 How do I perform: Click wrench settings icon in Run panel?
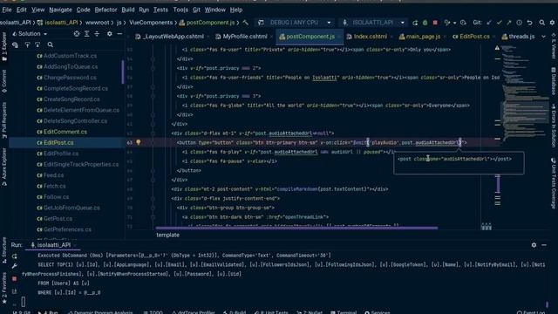tap(15, 266)
